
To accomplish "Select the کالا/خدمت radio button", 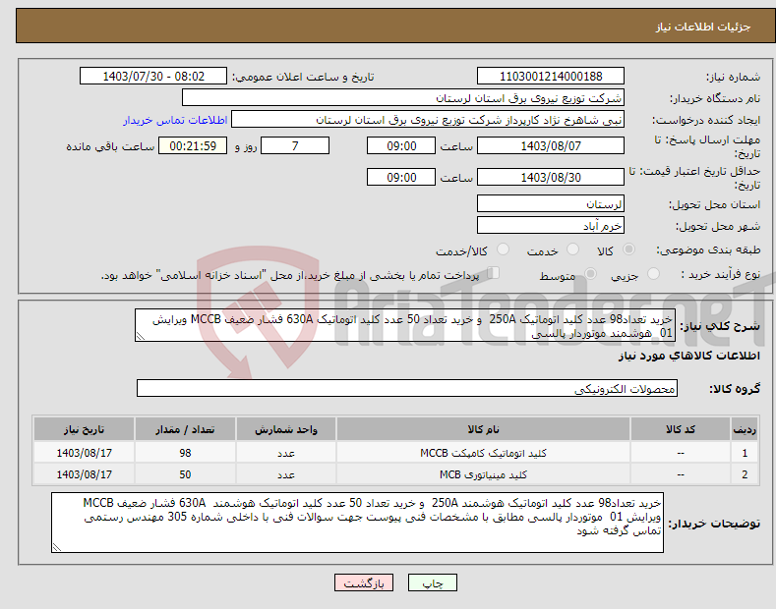I will pos(503,249).
